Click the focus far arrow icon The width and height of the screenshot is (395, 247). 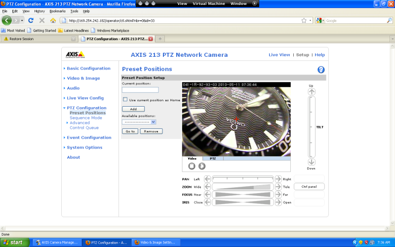coord(278,195)
